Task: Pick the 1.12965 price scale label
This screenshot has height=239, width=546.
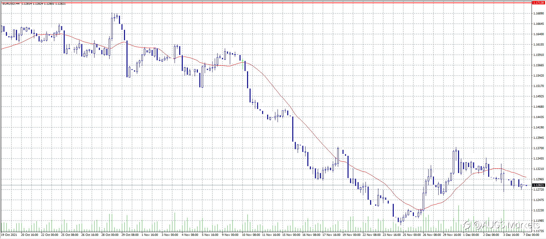Action: [539, 179]
